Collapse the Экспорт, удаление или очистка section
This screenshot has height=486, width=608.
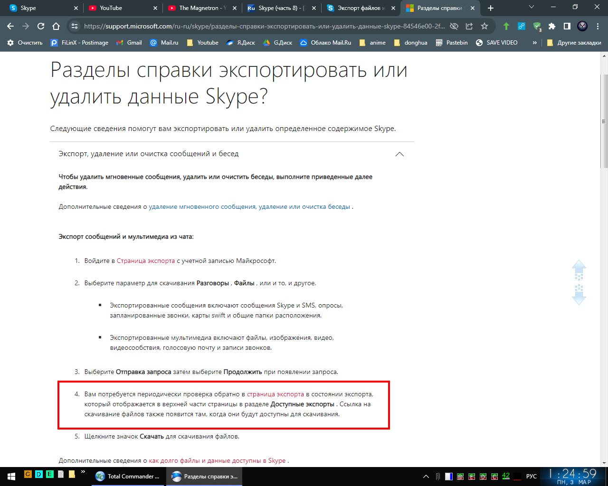[x=232, y=154]
